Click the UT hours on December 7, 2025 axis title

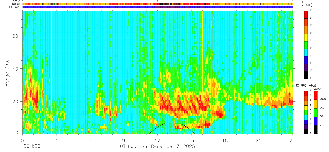157,147
